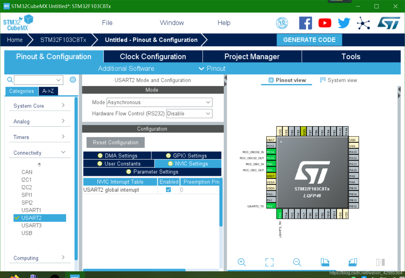Viewport: 405px width, 278px height.
Task: Open the Tools tab
Action: point(351,56)
